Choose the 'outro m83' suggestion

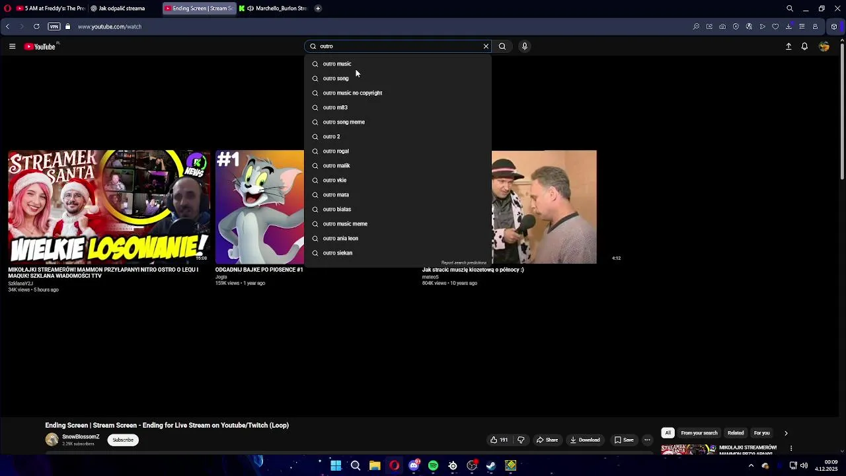point(398,107)
